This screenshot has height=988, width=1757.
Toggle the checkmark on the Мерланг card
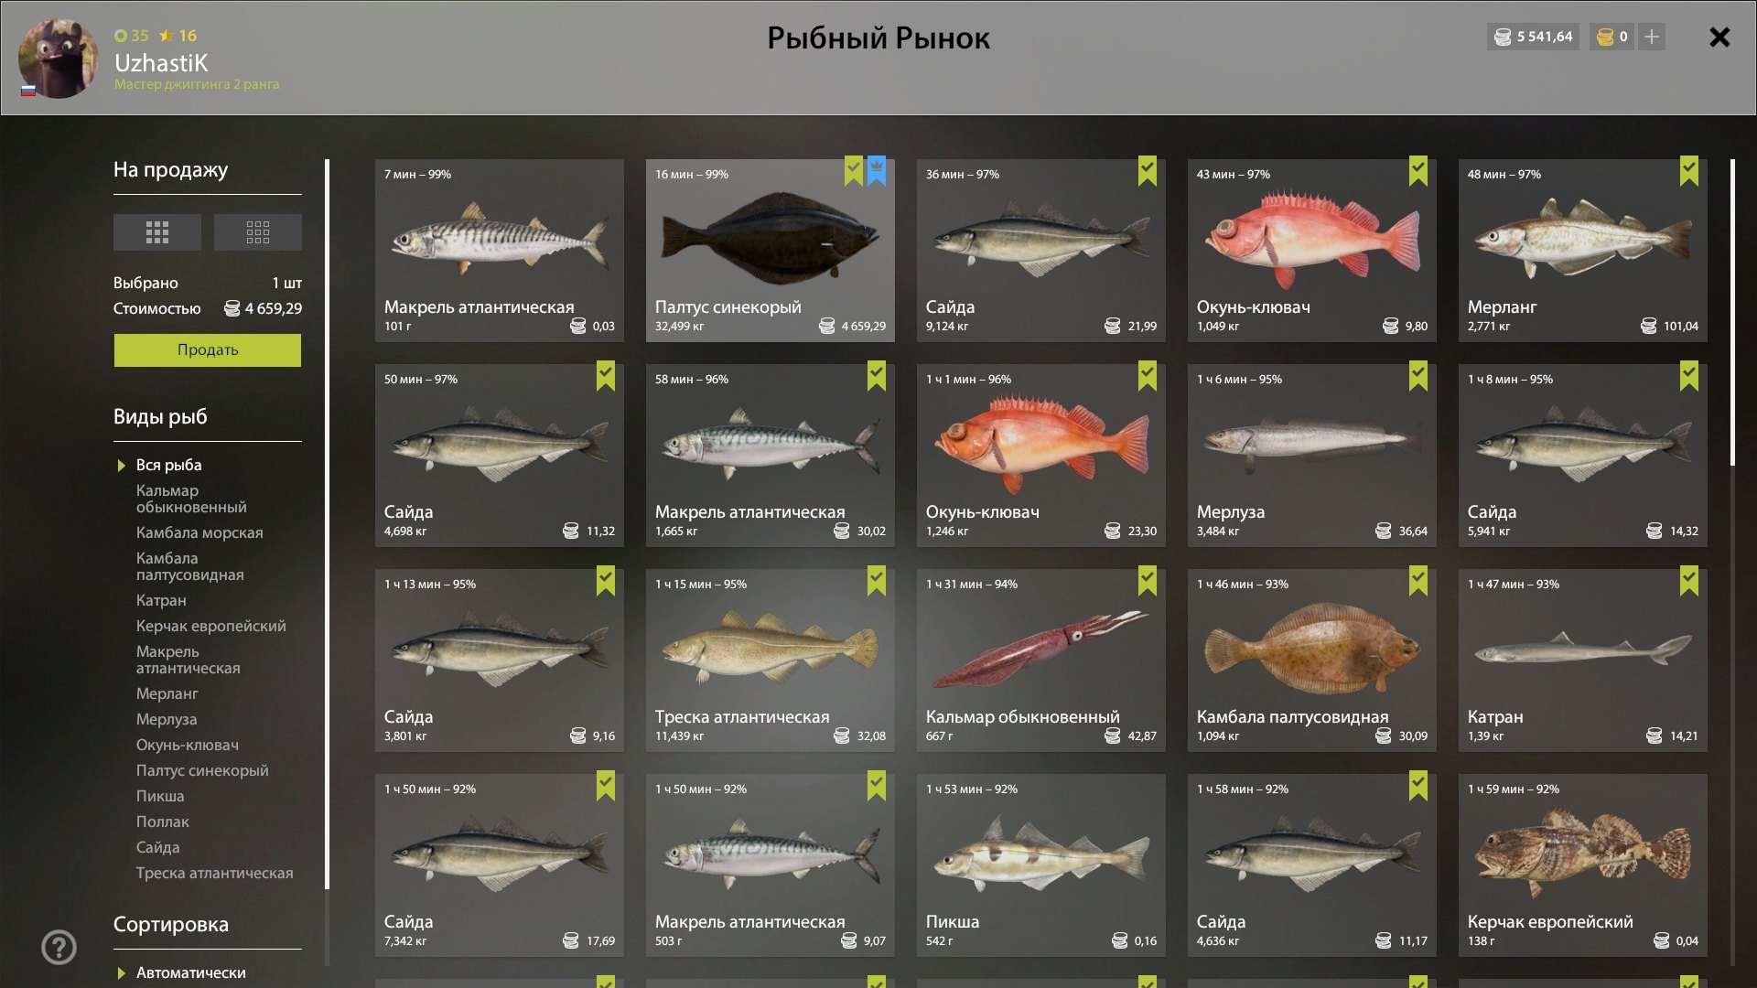coord(1689,171)
